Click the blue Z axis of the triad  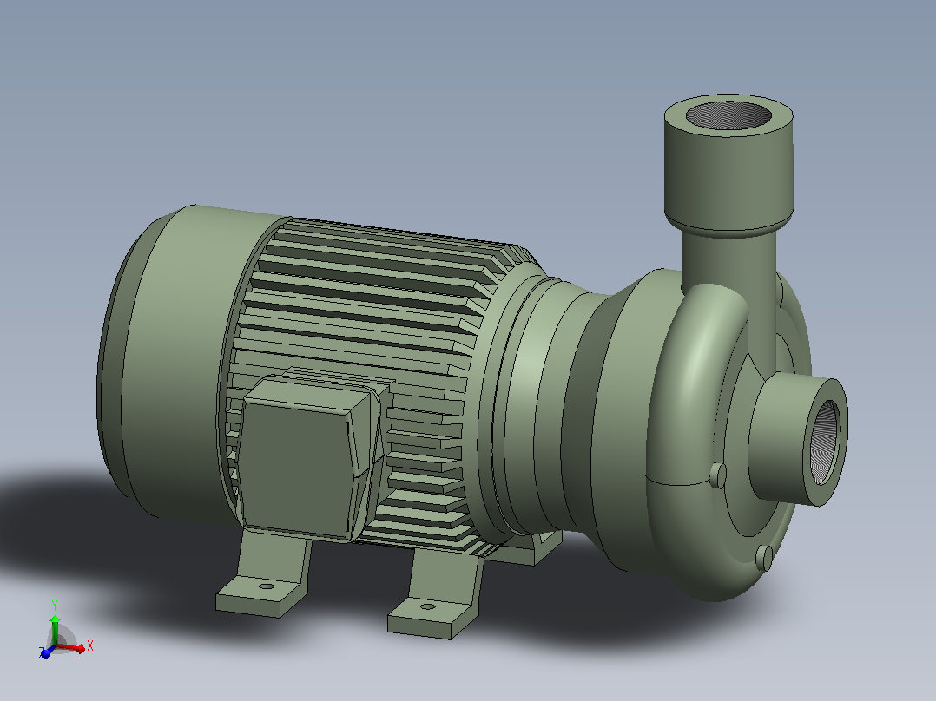click(45, 652)
